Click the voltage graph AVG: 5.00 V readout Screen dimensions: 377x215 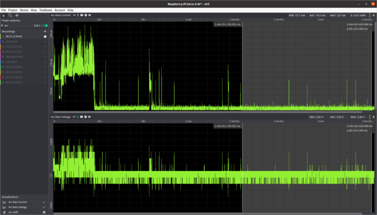[337, 117]
